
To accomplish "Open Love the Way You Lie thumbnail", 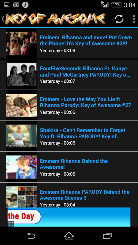I will coord(22,105).
